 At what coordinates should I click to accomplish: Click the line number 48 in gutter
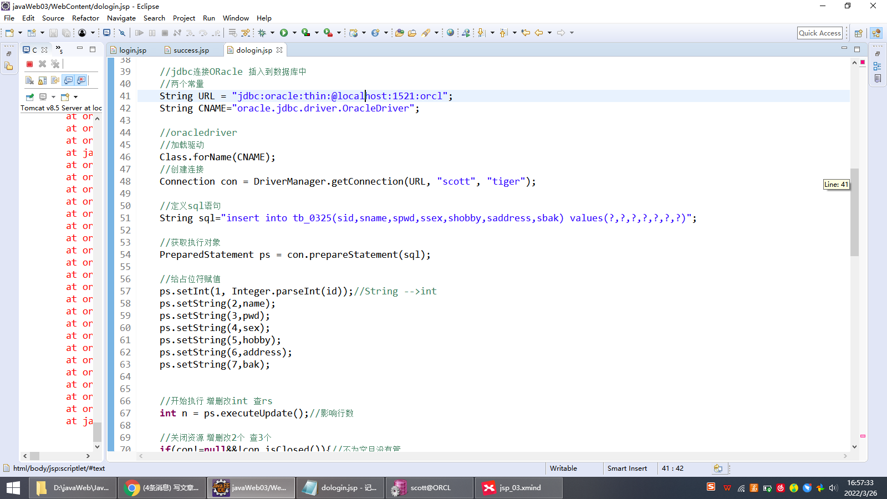click(125, 181)
